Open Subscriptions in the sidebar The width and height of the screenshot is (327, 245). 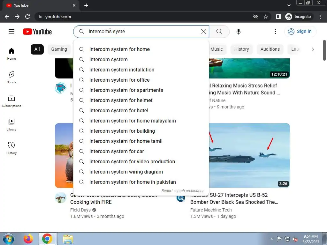tap(11, 101)
